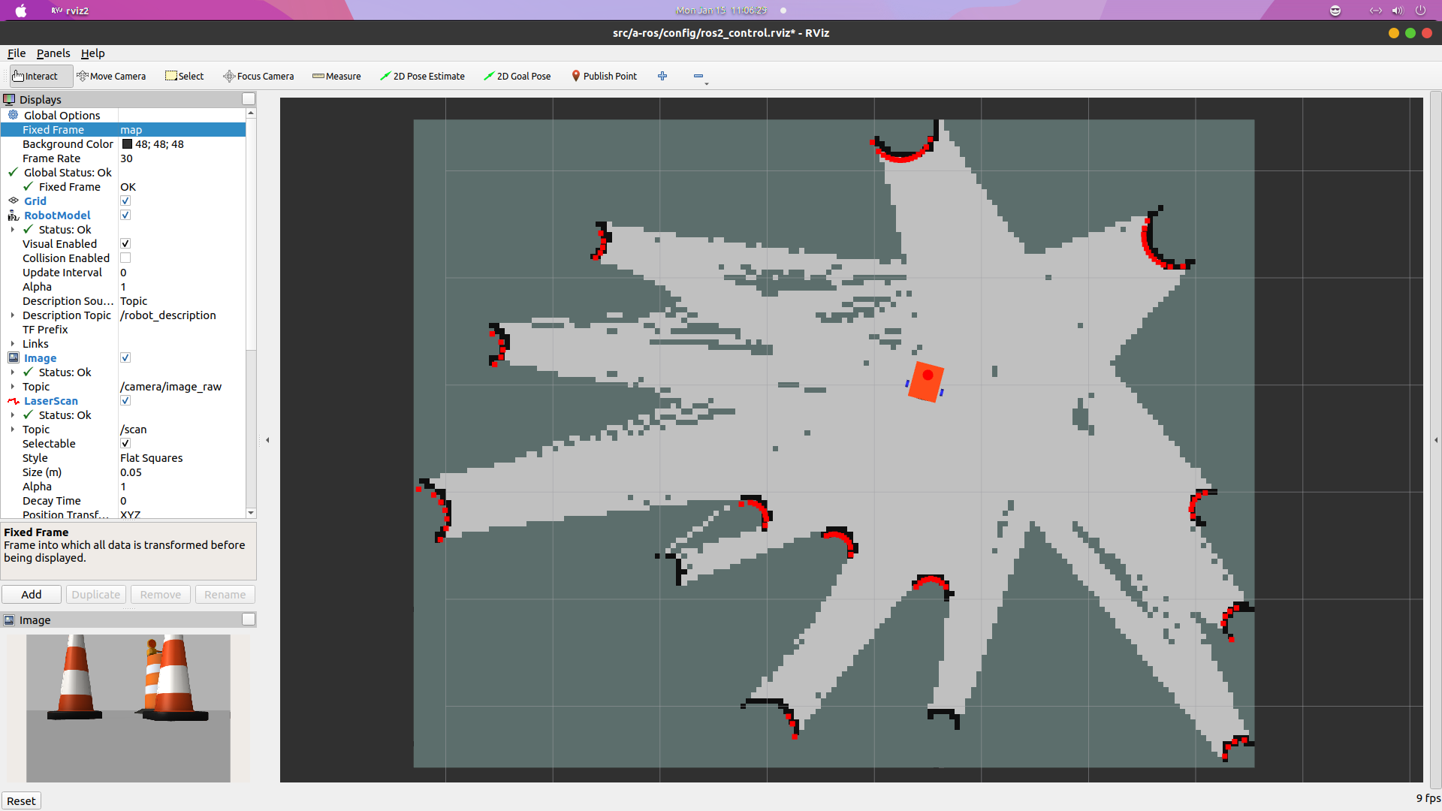1442x811 pixels.
Task: Click the Background Color swatch
Action: pos(127,143)
